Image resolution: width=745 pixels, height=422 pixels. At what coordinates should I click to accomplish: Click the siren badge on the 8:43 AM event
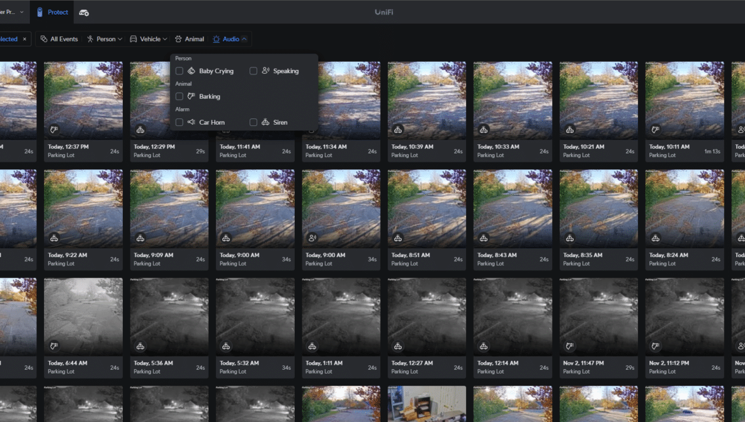coord(483,238)
